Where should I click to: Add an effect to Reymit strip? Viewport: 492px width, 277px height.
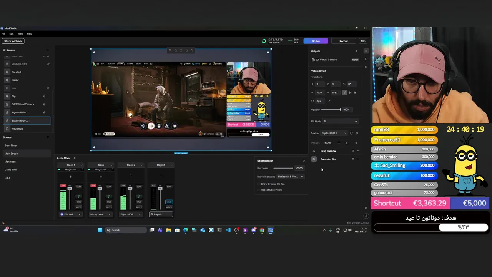[161, 175]
